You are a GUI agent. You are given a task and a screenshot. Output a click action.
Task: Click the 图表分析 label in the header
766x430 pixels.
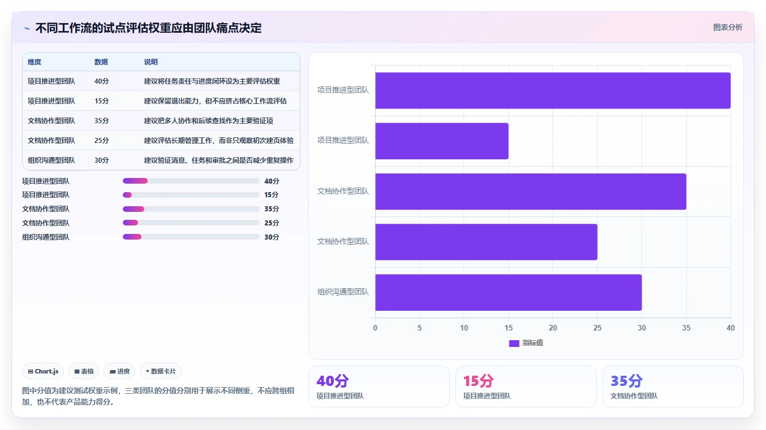coord(728,27)
